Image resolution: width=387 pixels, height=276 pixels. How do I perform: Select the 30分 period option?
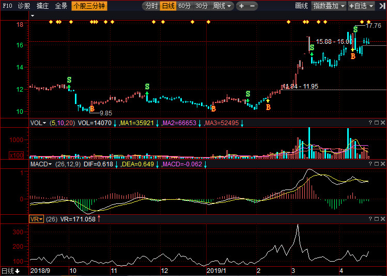tap(201, 6)
